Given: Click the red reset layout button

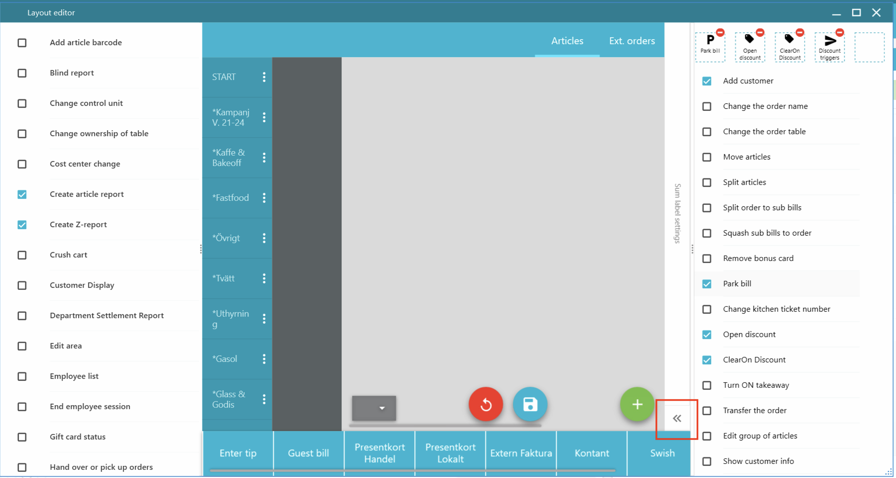Looking at the screenshot, I should pos(486,404).
